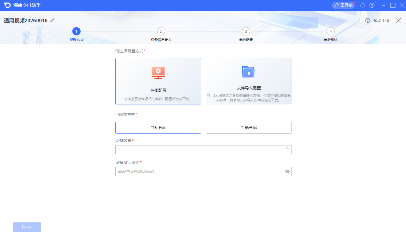Open the 帮助手册 help manual
Screen dimensions: 406x234
tap(379, 20)
